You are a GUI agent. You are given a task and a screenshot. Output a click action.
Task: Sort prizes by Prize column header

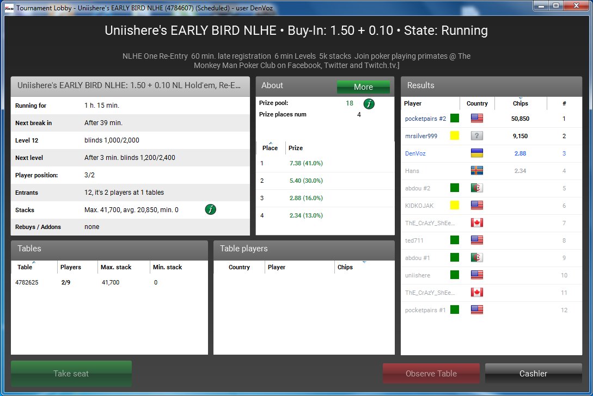[x=296, y=148]
